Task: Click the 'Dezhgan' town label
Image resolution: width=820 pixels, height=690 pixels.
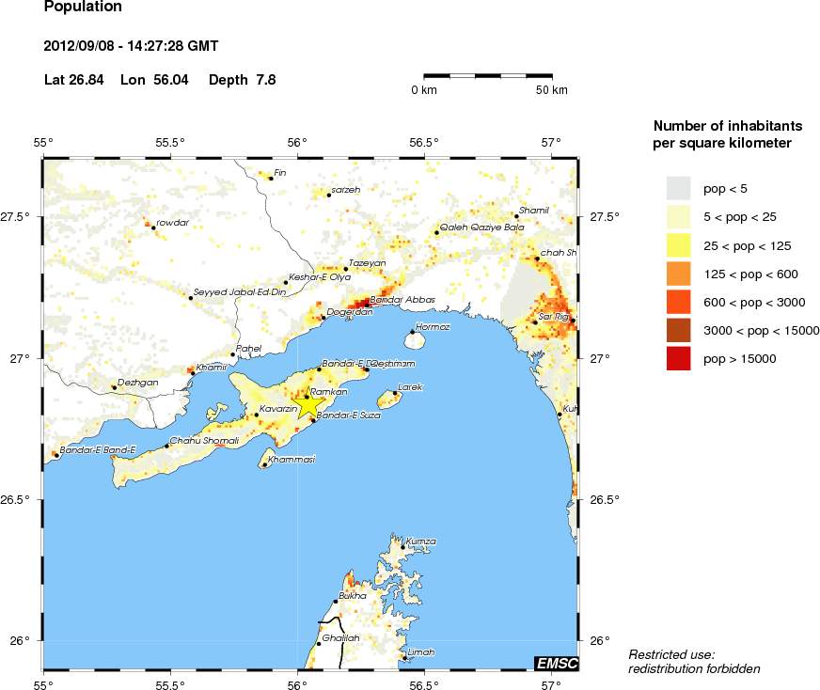Action: (x=137, y=383)
